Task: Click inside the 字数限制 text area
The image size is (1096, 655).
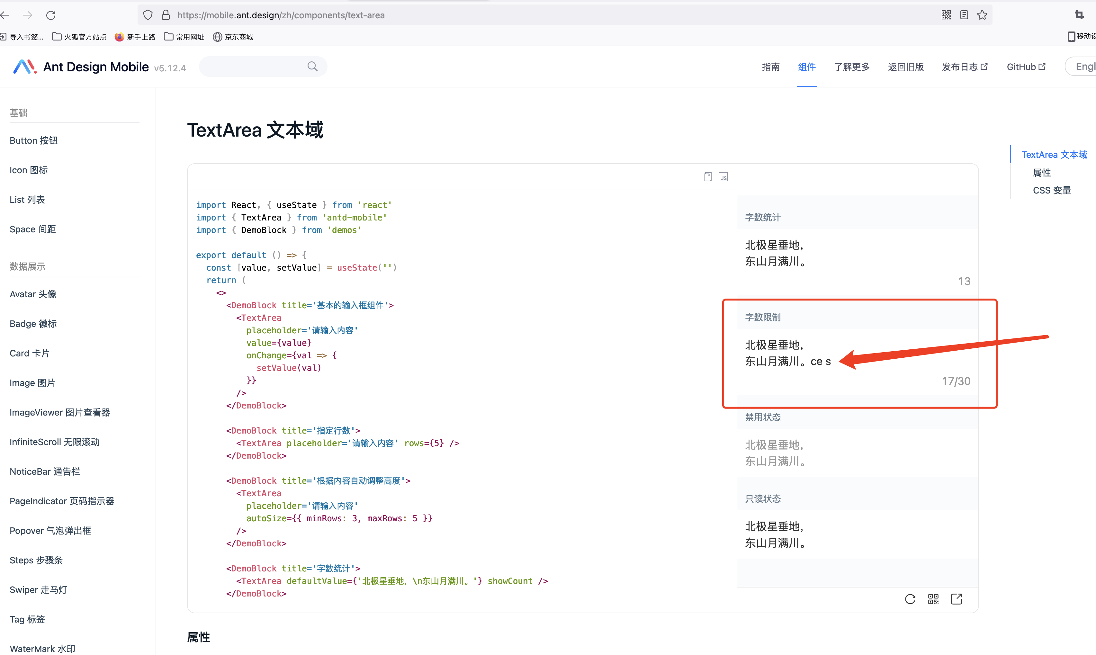Action: (857, 353)
